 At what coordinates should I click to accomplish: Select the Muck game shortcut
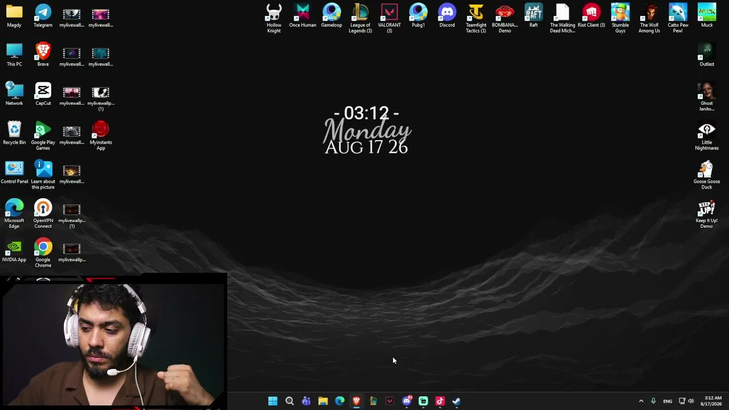(707, 16)
